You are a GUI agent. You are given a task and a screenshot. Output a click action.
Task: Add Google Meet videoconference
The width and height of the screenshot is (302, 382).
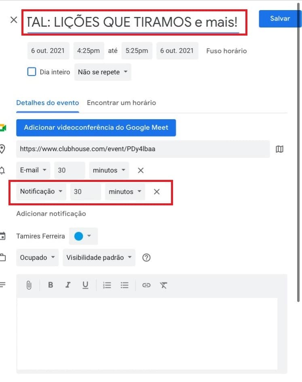click(x=96, y=128)
